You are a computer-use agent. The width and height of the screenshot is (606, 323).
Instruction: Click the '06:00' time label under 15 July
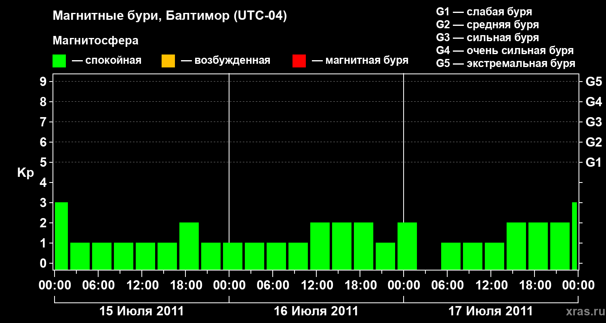point(98,285)
